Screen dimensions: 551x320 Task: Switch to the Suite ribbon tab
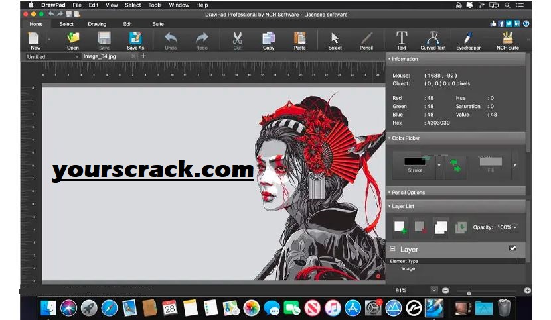point(158,24)
